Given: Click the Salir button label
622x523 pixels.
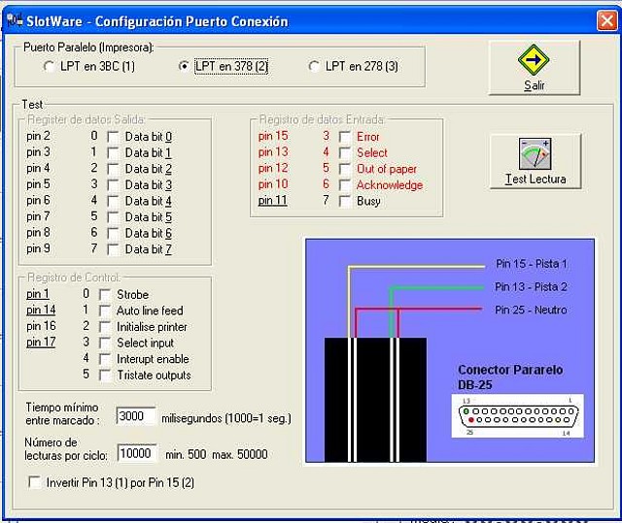Looking at the screenshot, I should tap(534, 85).
